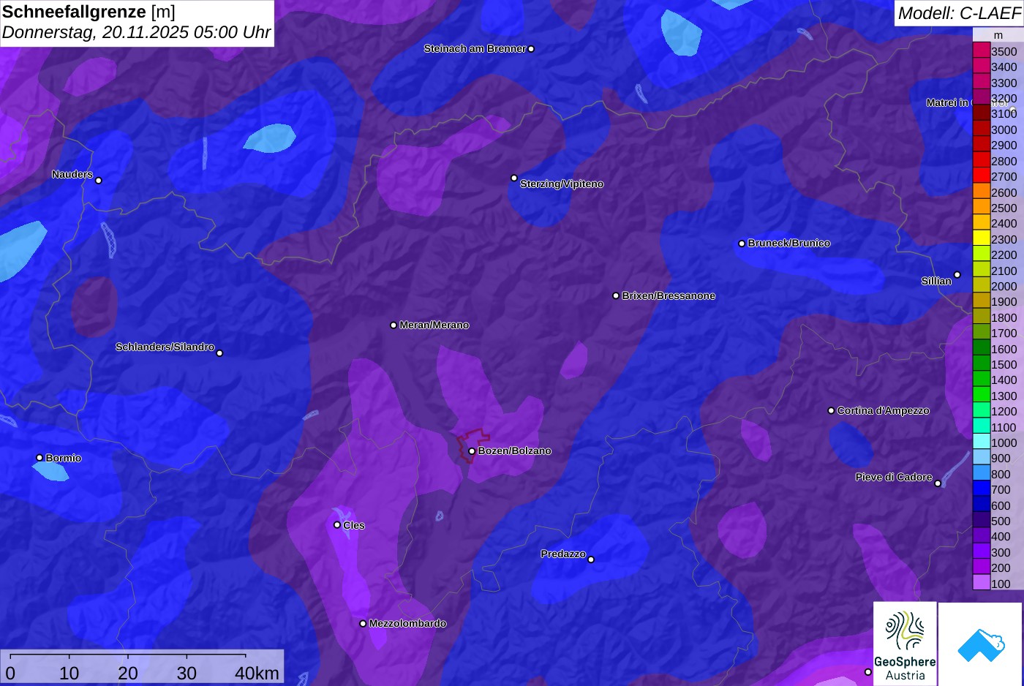The width and height of the screenshot is (1024, 686).
Task: Click the Mezzolombardo location dot
Action: (x=363, y=624)
